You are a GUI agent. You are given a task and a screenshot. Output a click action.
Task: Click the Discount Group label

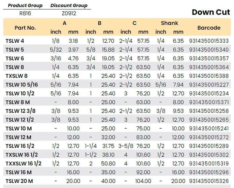[x=69, y=5]
